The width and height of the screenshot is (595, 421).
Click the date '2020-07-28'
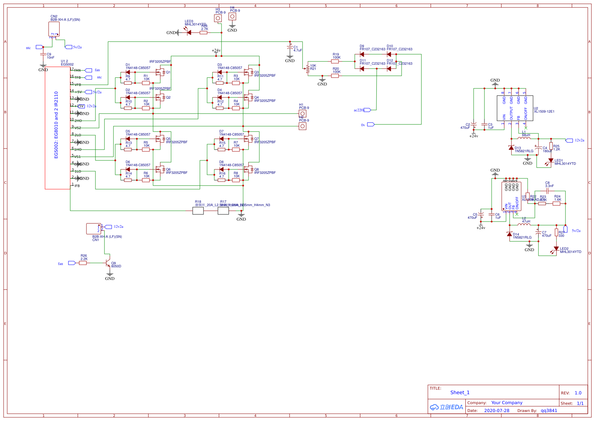click(497, 411)
